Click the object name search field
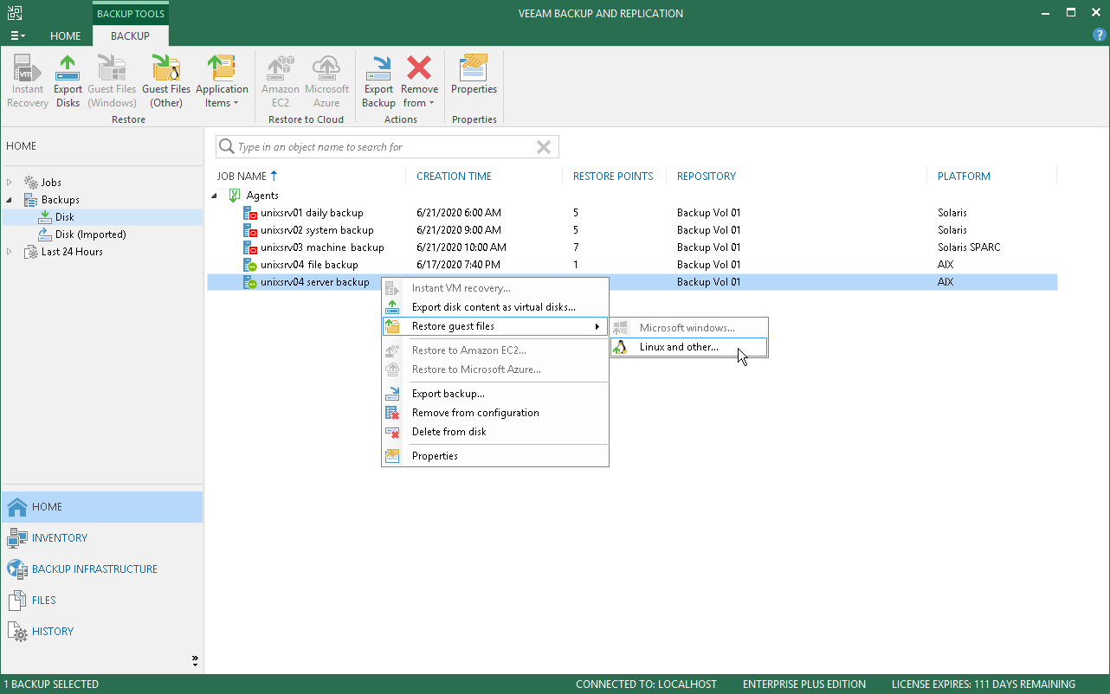1110x694 pixels. tap(381, 147)
